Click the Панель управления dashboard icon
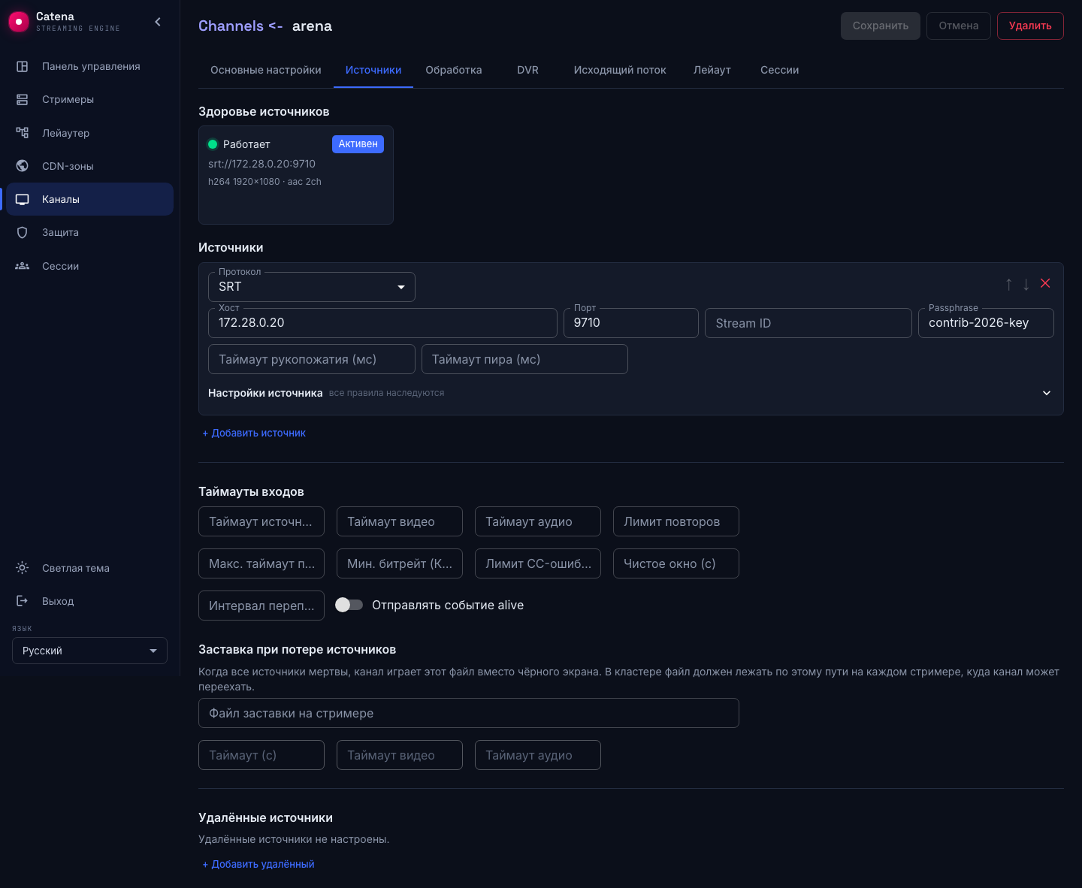The height and width of the screenshot is (888, 1082). coord(23,66)
